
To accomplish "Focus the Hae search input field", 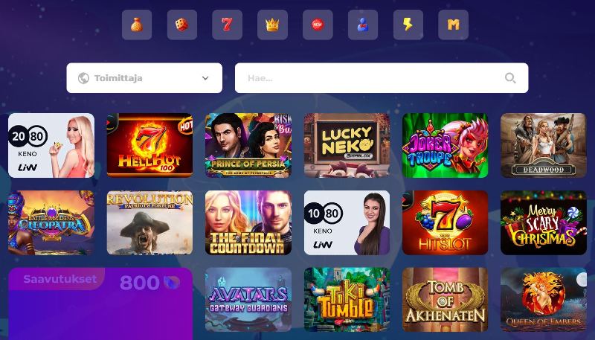I will (382, 78).
